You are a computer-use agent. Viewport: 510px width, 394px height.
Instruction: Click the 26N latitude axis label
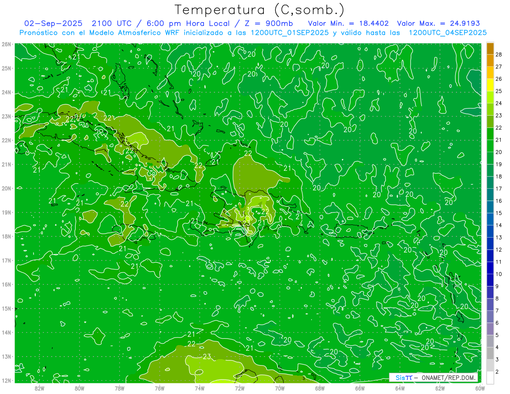(6, 44)
